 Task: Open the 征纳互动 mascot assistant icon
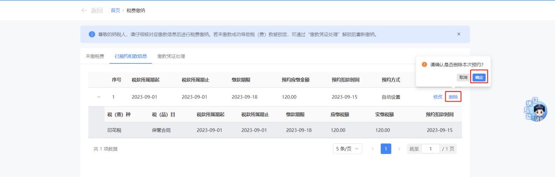(539, 109)
